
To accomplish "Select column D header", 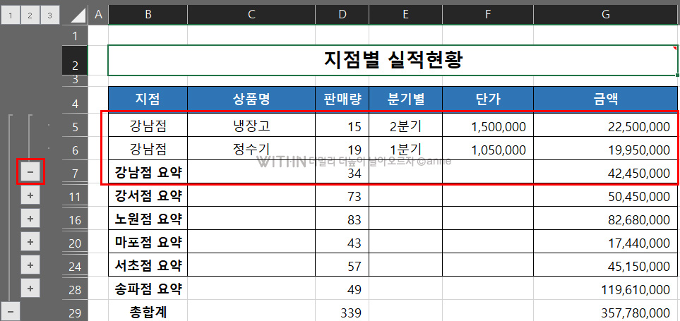I will (342, 15).
